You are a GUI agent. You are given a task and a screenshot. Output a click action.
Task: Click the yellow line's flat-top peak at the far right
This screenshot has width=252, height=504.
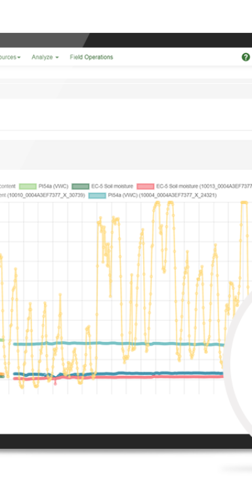(244, 202)
